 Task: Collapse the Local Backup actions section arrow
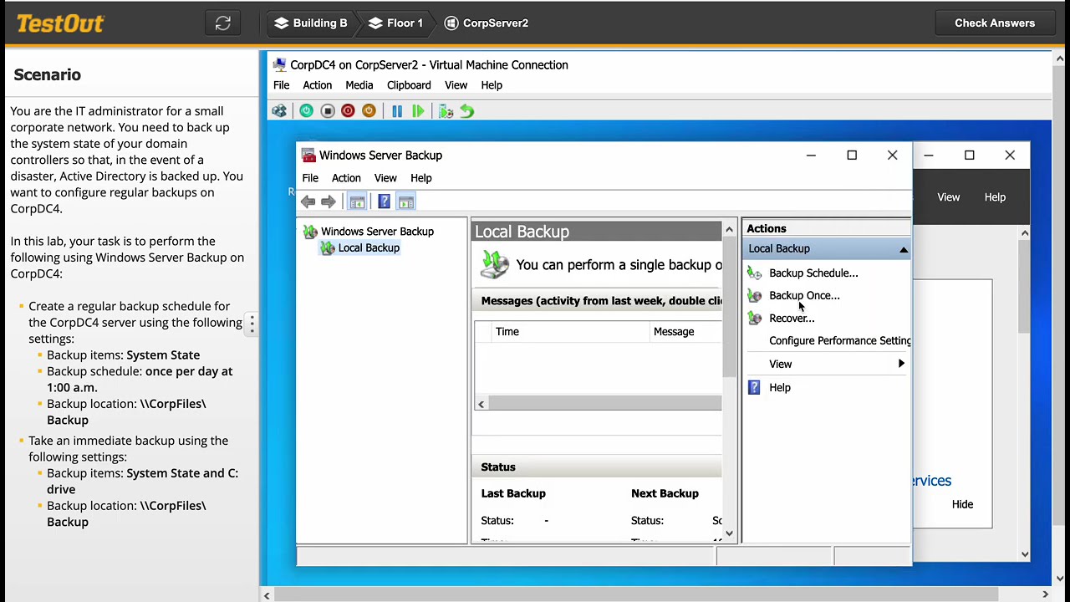[x=904, y=249]
